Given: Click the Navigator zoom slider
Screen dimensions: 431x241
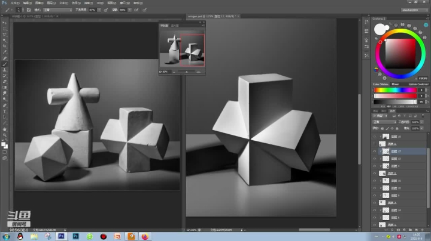Looking at the screenshot, I should click(186, 72).
